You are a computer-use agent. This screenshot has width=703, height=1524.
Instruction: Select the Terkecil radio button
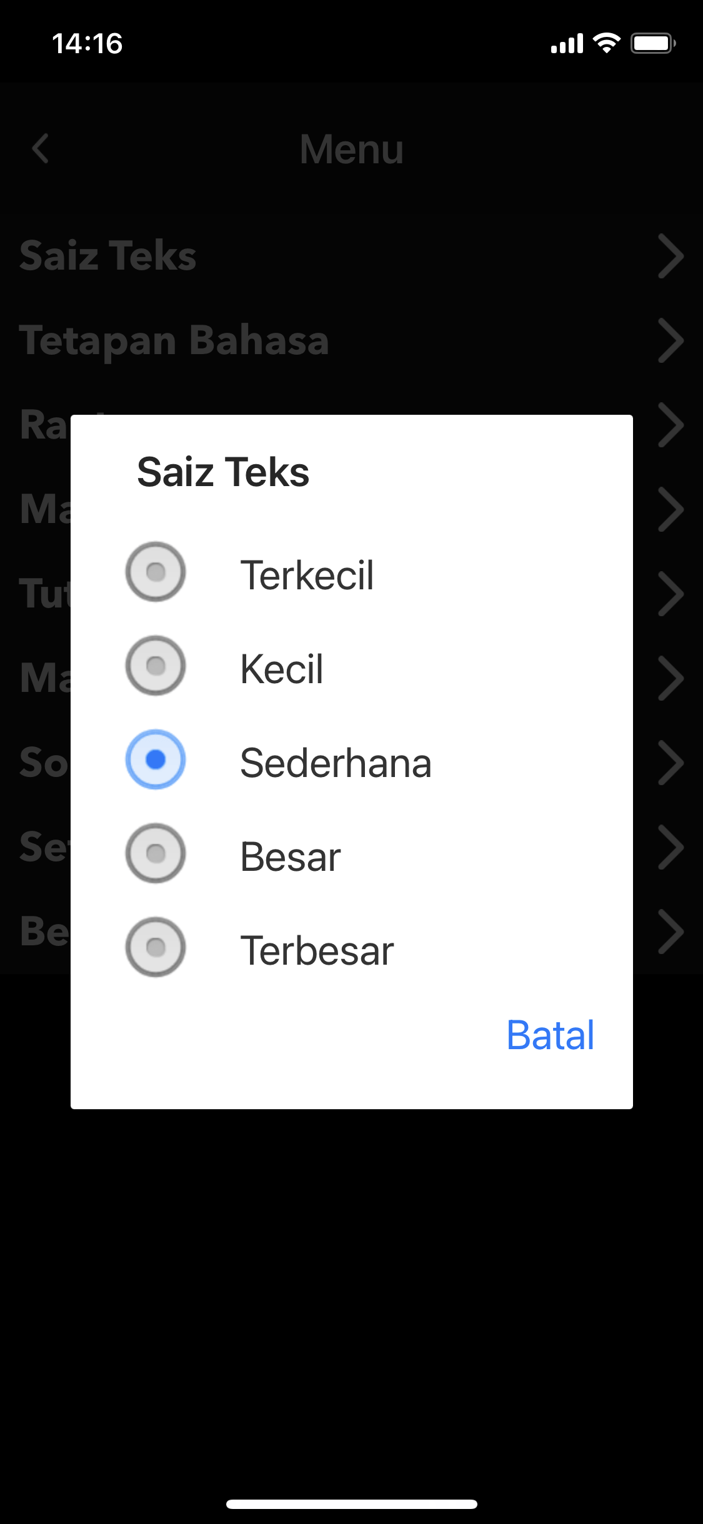pos(156,572)
